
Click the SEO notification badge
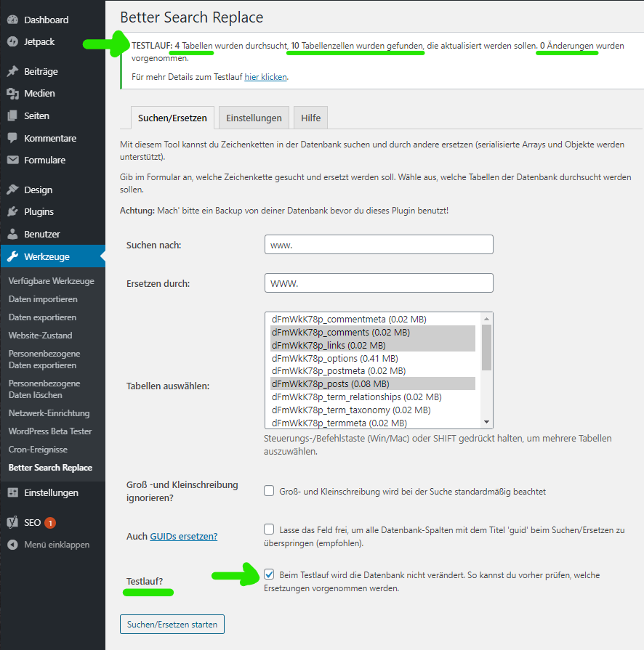50,523
